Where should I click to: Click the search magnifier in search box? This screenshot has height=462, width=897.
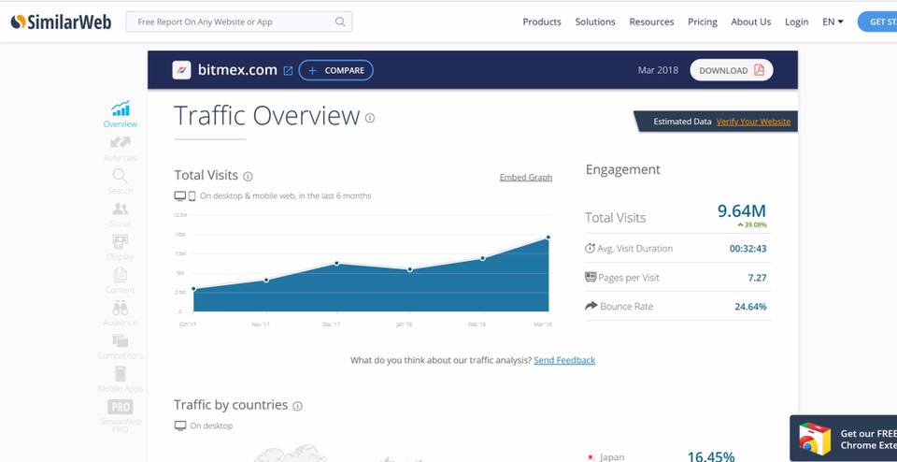click(340, 22)
